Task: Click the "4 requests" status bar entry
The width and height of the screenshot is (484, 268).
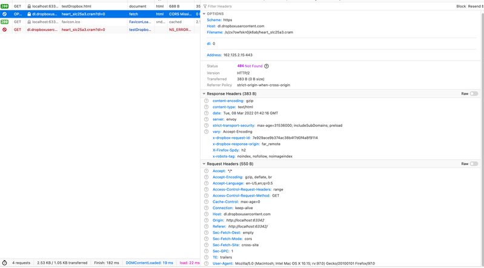Action: pyautogui.click(x=21, y=263)
